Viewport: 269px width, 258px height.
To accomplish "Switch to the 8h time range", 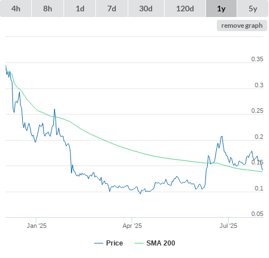I will 48,9.
